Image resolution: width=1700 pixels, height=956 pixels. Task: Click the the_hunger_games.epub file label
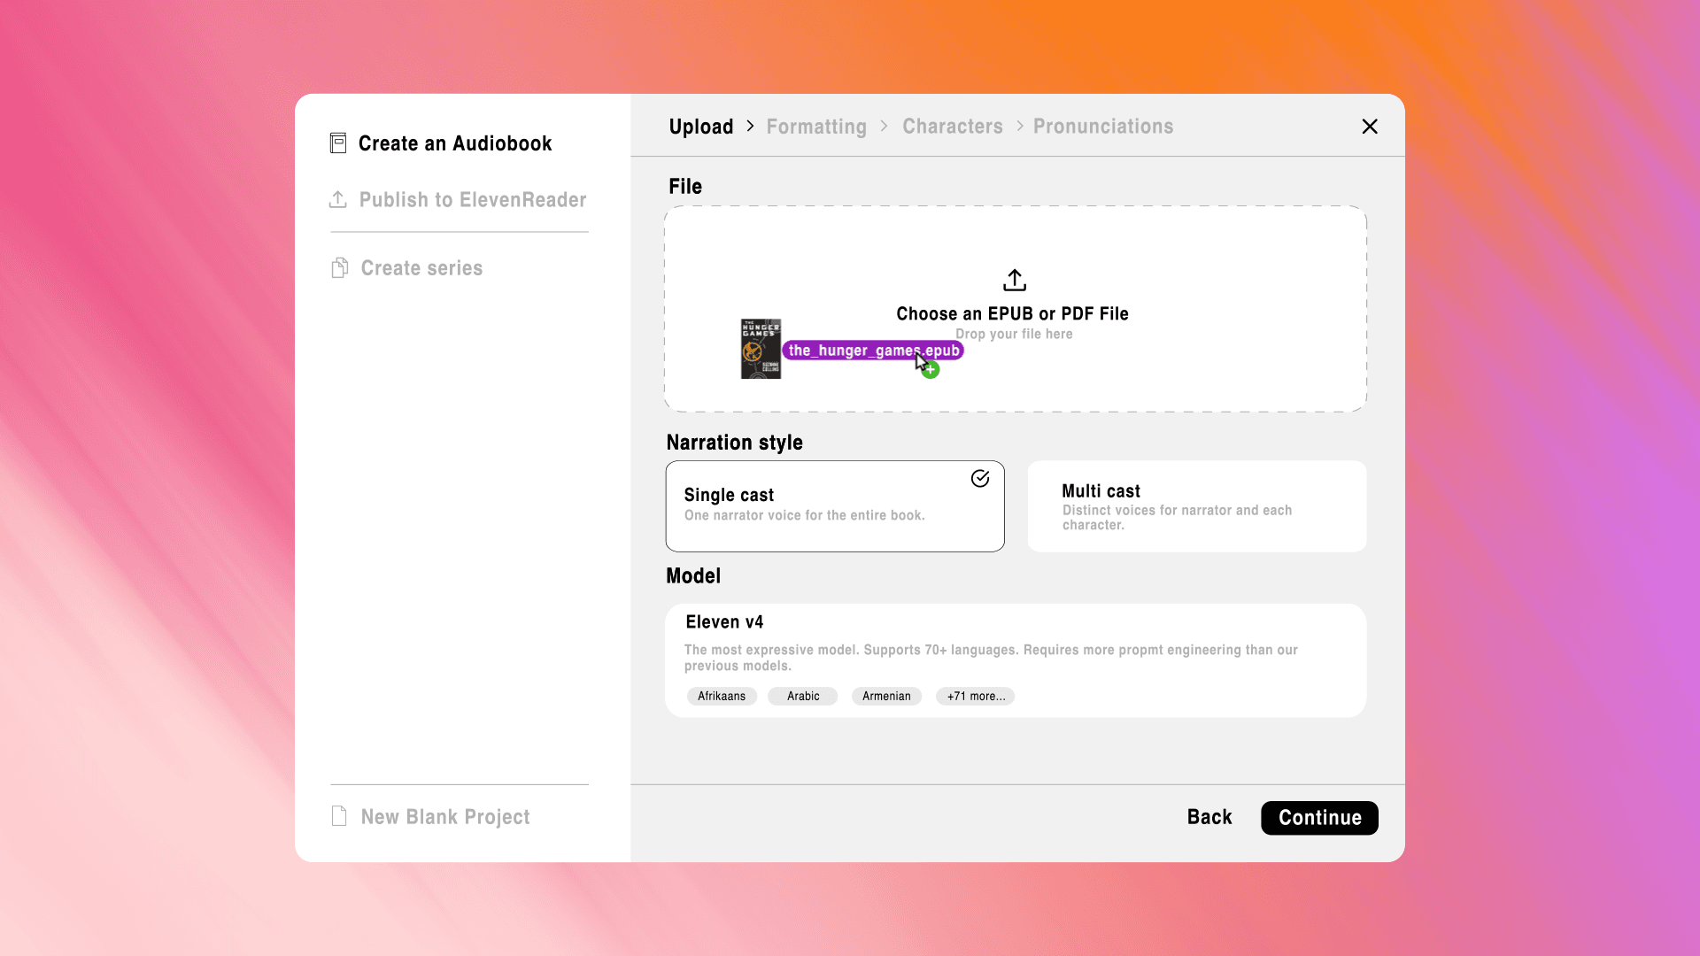873,351
